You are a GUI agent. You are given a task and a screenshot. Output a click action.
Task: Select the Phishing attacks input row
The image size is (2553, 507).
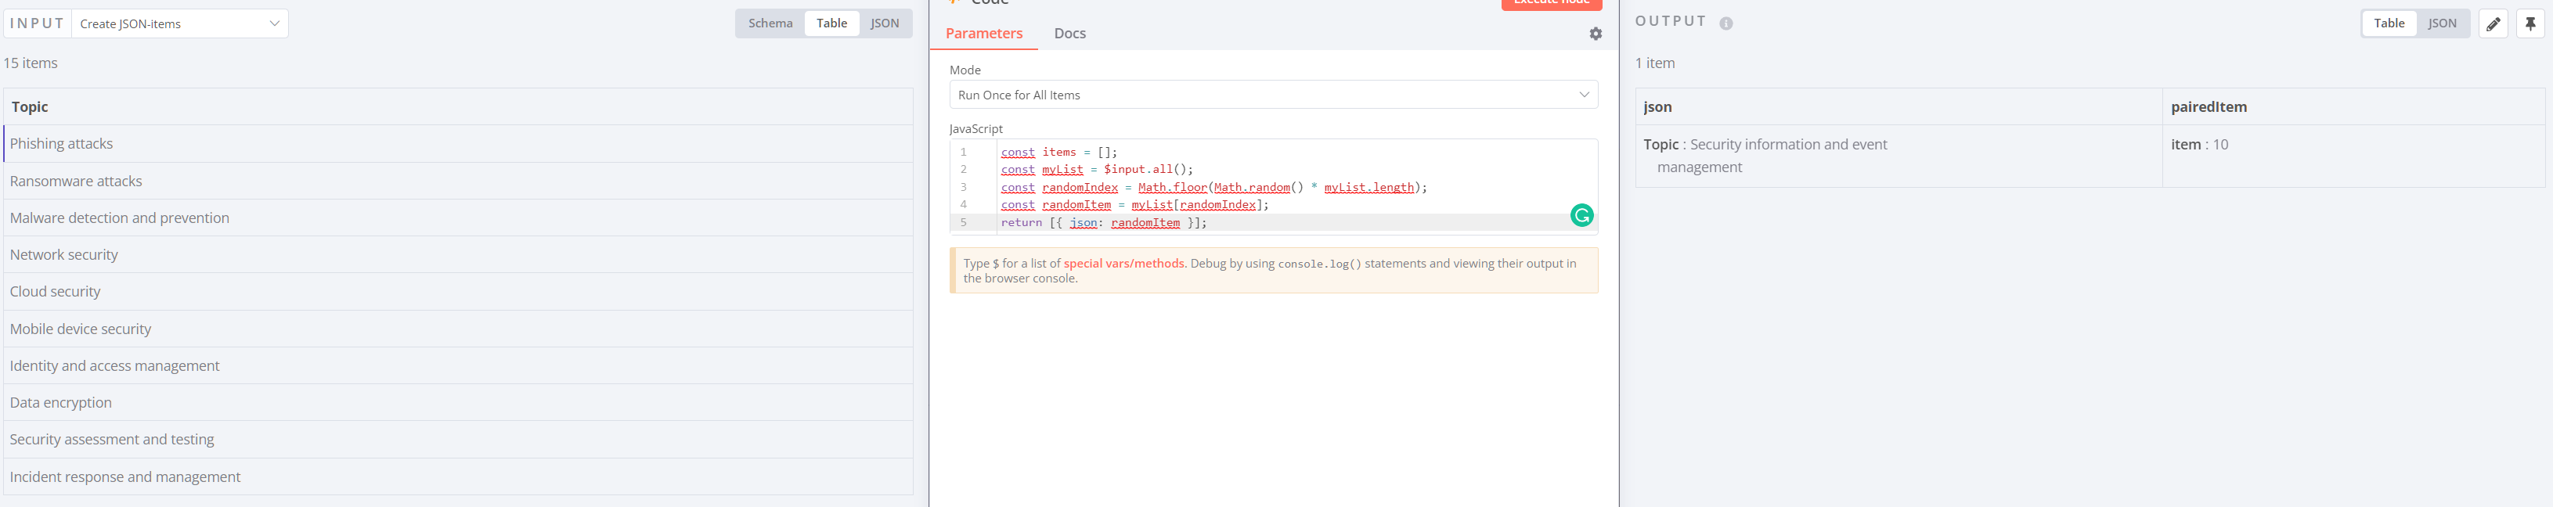pos(61,144)
